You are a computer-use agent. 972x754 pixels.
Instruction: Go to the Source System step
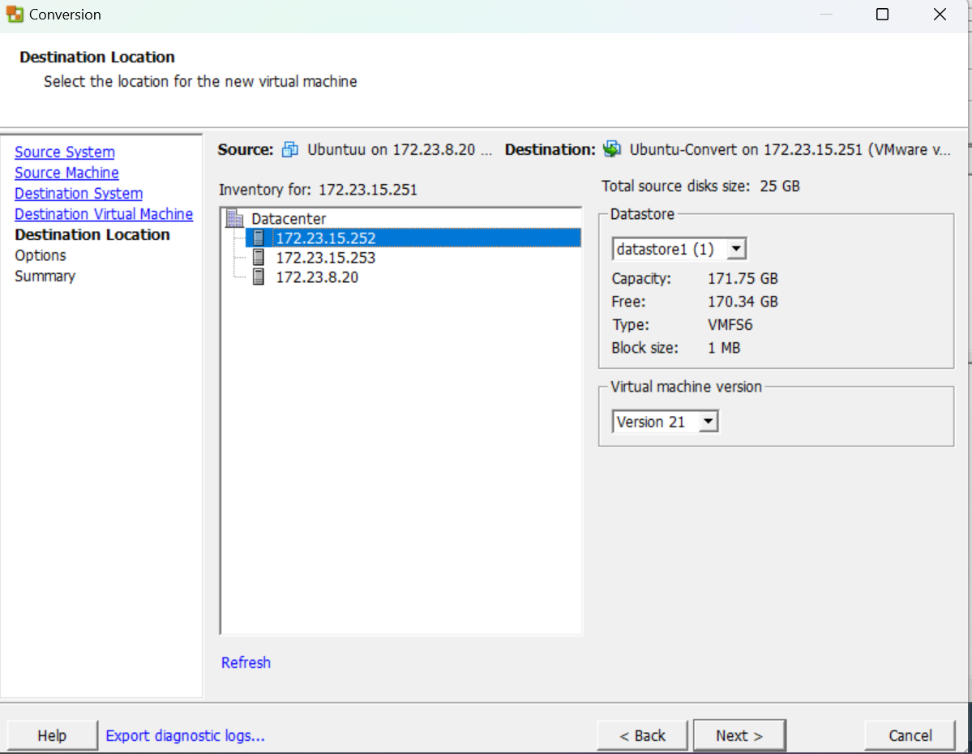(x=65, y=152)
